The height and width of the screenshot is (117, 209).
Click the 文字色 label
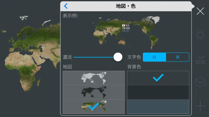[134, 57]
